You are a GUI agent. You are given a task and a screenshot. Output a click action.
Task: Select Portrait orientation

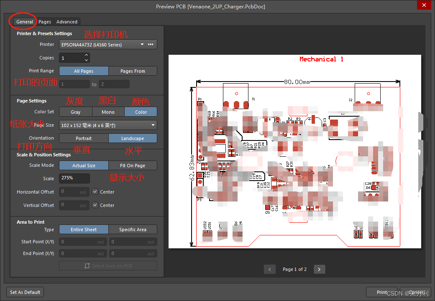pyautogui.click(x=84, y=138)
